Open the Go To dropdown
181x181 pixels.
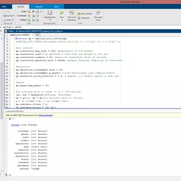pyautogui.click(x=9, y=16)
